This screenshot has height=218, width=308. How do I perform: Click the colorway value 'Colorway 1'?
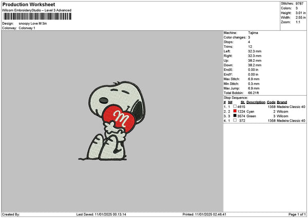pos(27,28)
